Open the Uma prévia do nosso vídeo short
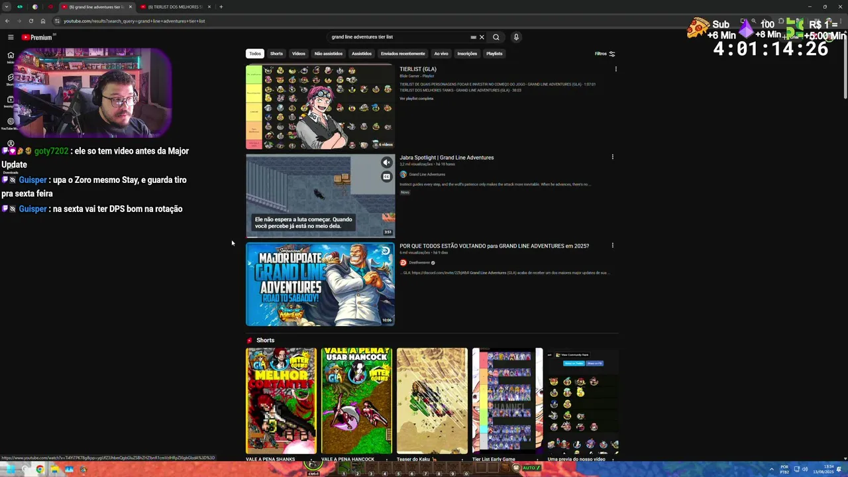This screenshot has width=848, height=477. coord(583,401)
